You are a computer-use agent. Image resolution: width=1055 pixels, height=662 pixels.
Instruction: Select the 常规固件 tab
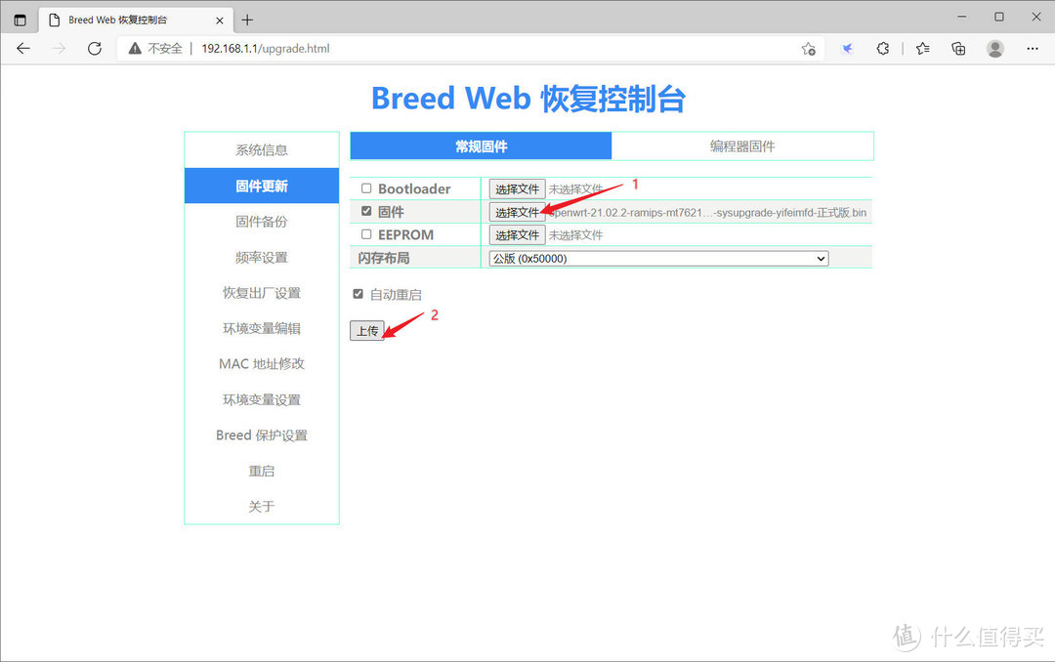pyautogui.click(x=481, y=145)
